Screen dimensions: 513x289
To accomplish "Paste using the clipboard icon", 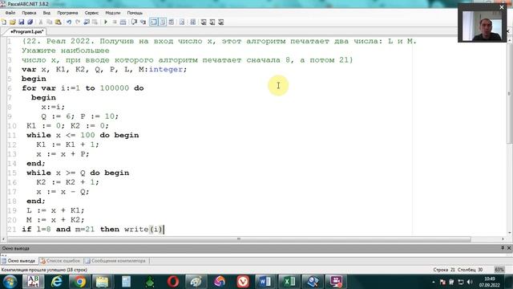I will pyautogui.click(x=59, y=22).
